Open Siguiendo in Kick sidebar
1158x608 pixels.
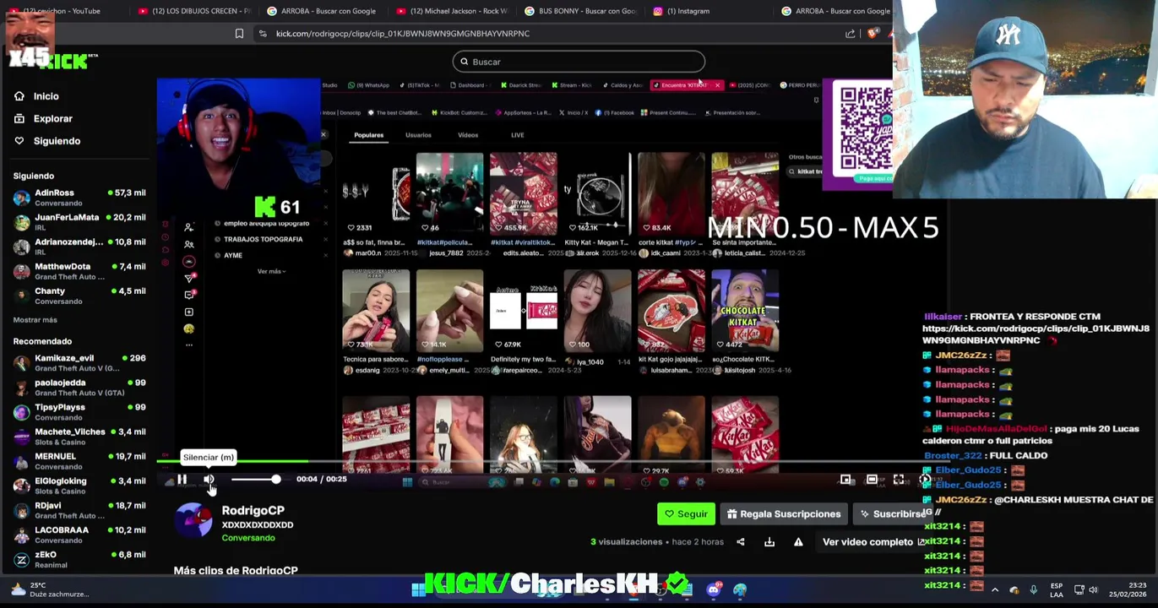point(57,141)
